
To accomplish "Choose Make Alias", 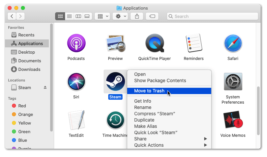I will [169, 126].
